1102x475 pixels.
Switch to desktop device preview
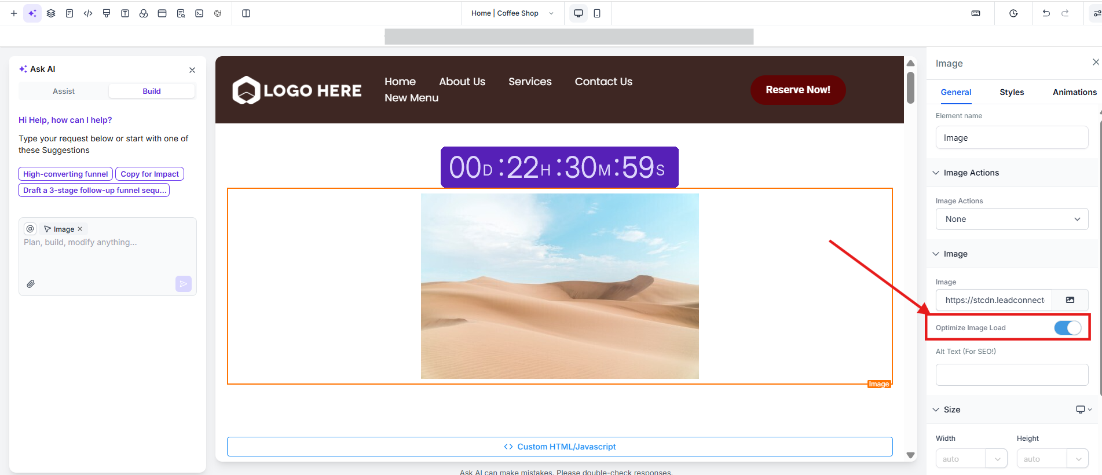pos(578,13)
